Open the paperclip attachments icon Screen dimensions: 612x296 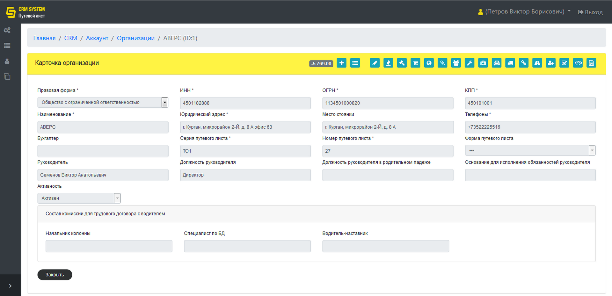tap(442, 63)
